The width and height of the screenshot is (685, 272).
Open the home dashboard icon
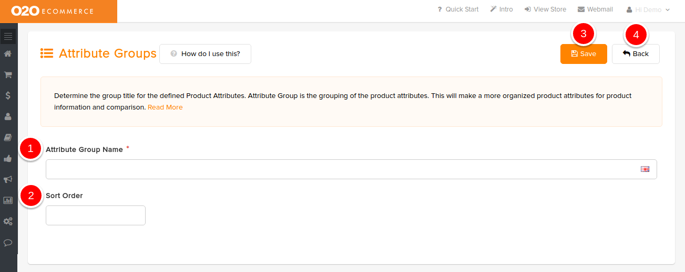click(8, 53)
